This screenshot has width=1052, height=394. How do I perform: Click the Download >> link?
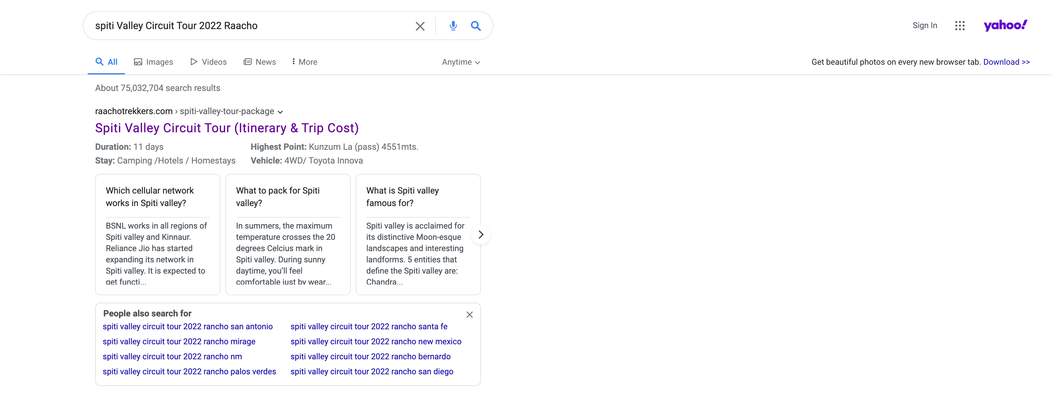1006,62
